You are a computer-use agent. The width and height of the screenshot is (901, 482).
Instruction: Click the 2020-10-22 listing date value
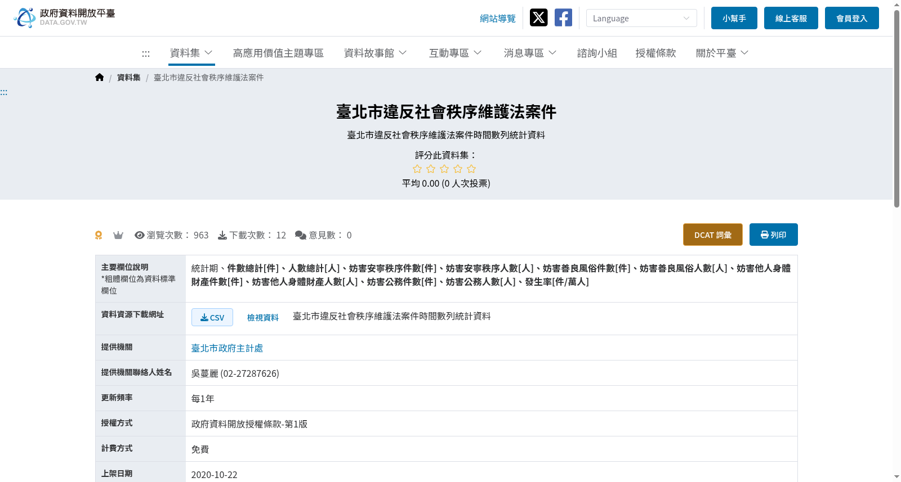(x=215, y=475)
